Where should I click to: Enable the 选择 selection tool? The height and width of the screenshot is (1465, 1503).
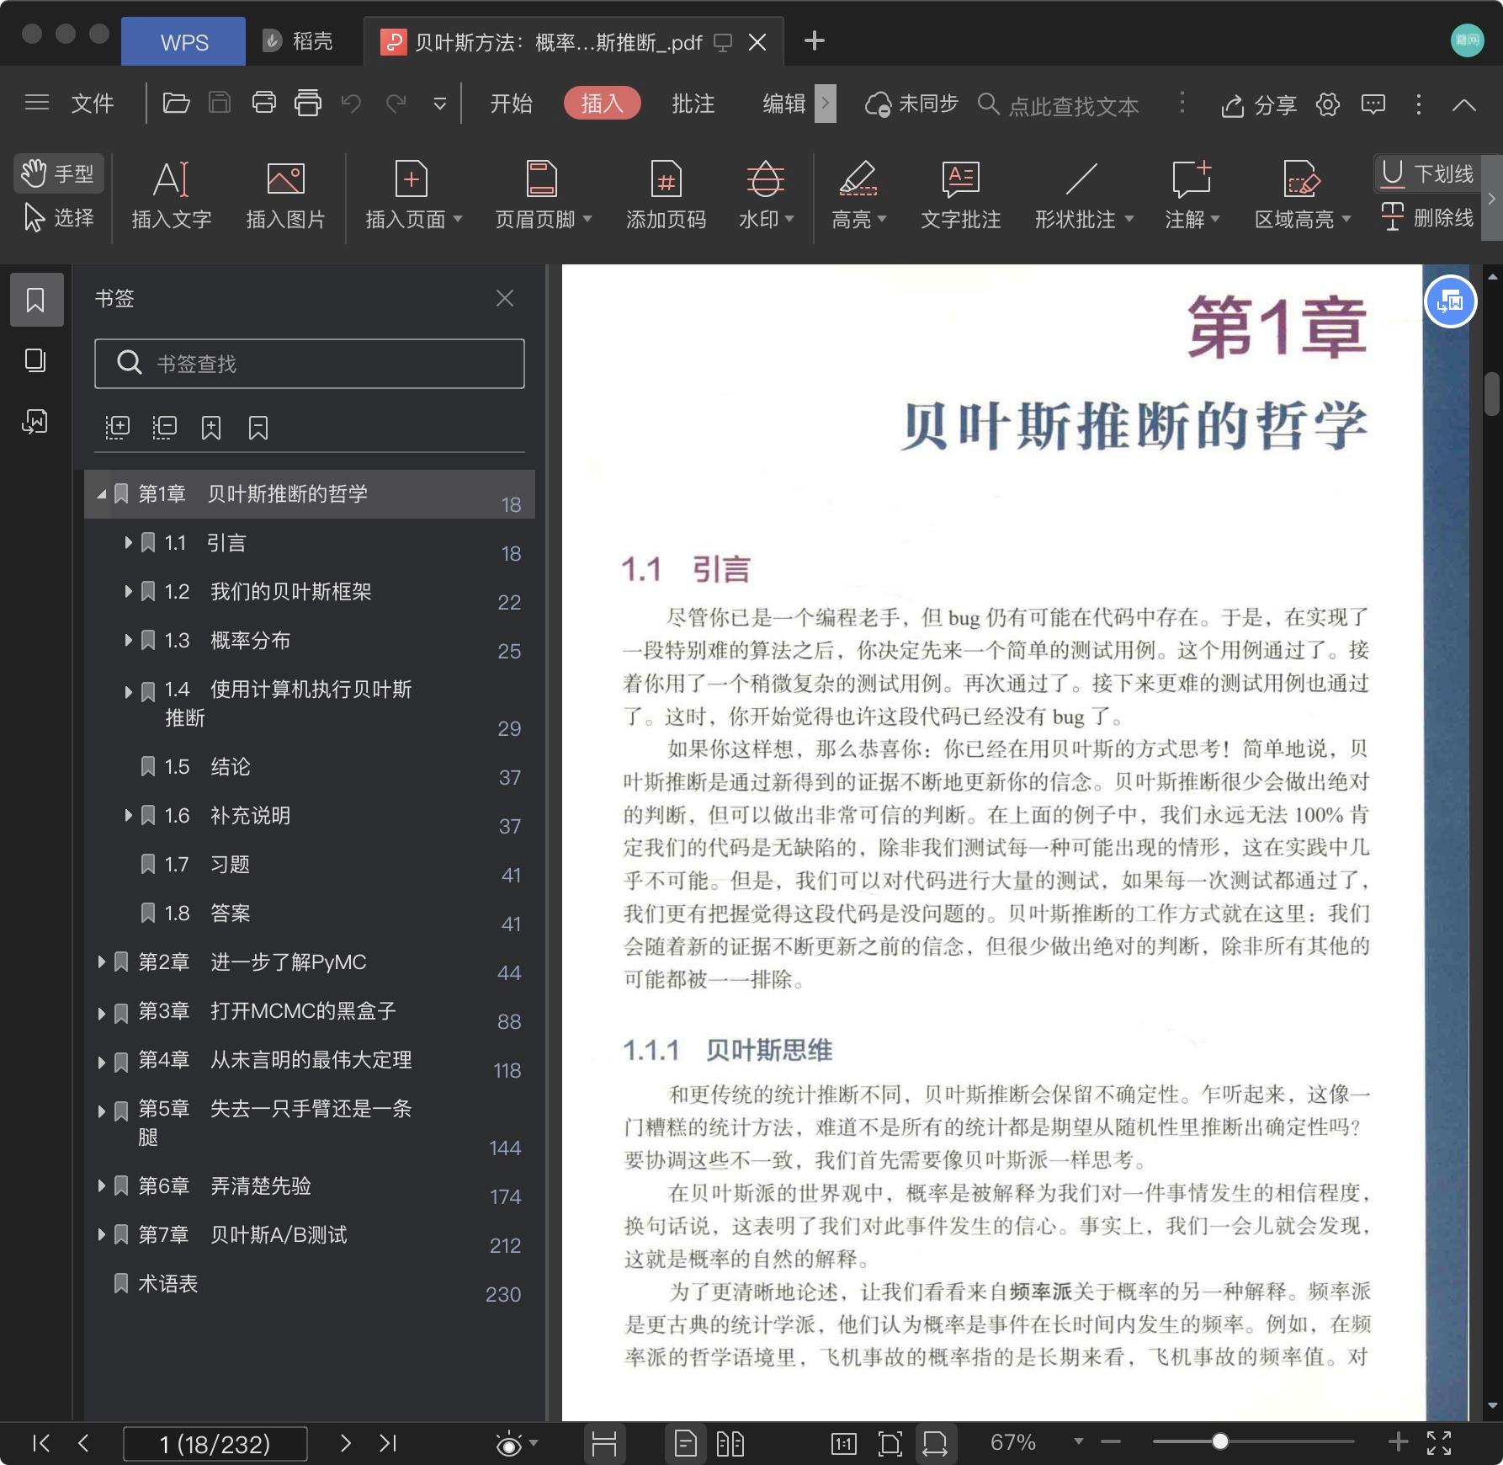[58, 218]
